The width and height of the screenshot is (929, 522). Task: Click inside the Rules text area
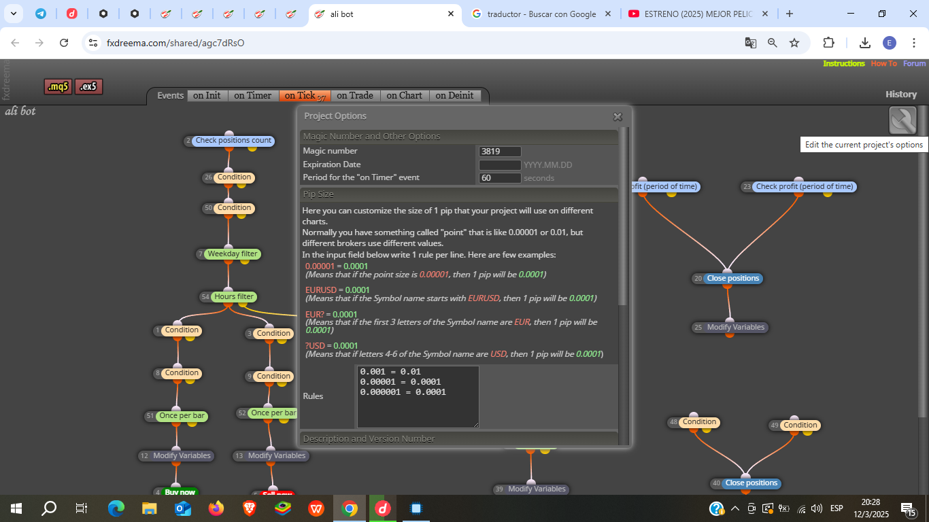point(418,397)
